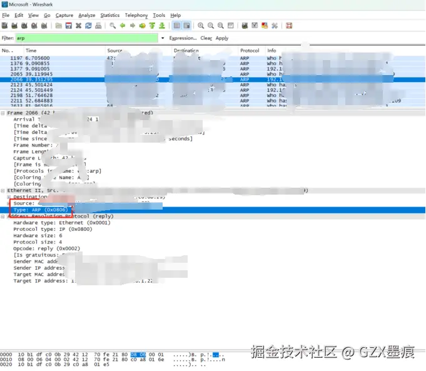Stop the running capture icon
This screenshot has width=426, height=371.
pyautogui.click(x=34, y=26)
